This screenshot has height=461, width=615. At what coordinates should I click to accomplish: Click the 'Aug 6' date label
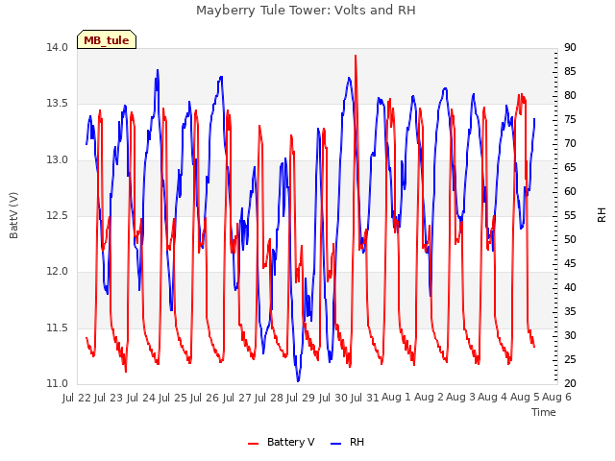point(556,398)
